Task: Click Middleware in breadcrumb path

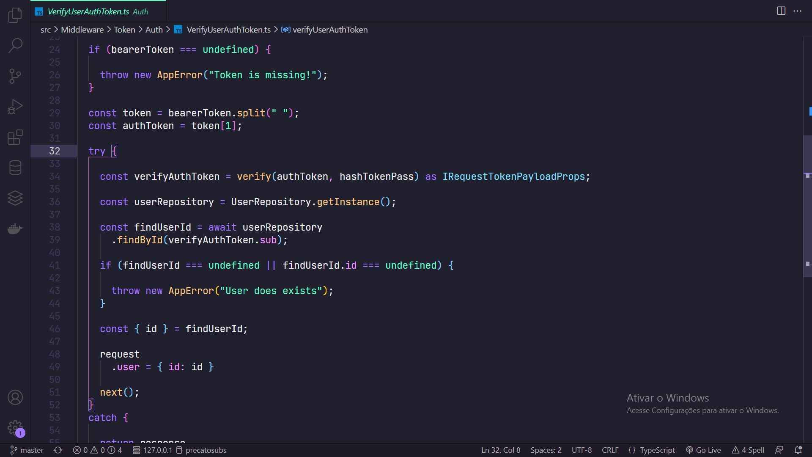Action: [82, 30]
